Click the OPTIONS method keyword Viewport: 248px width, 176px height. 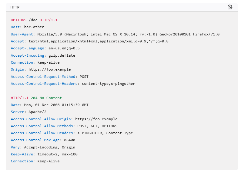click(x=18, y=20)
